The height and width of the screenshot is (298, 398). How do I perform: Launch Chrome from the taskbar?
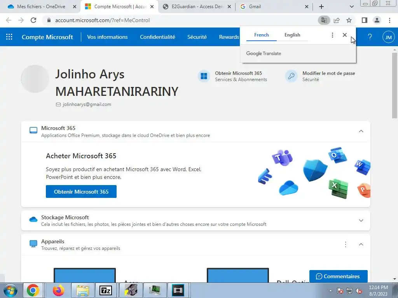pyautogui.click(x=33, y=290)
